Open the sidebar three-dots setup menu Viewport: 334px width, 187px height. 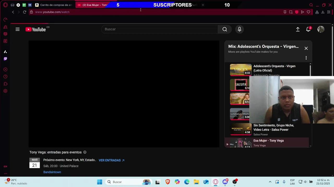[x=5, y=173]
